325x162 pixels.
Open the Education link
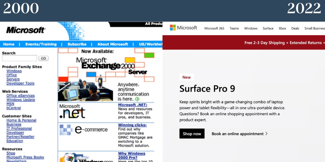15,141
